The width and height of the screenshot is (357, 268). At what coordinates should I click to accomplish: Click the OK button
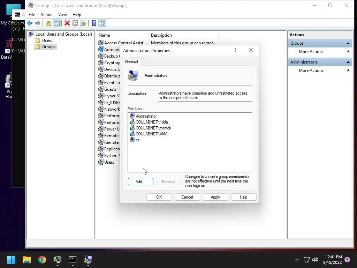pos(159,197)
